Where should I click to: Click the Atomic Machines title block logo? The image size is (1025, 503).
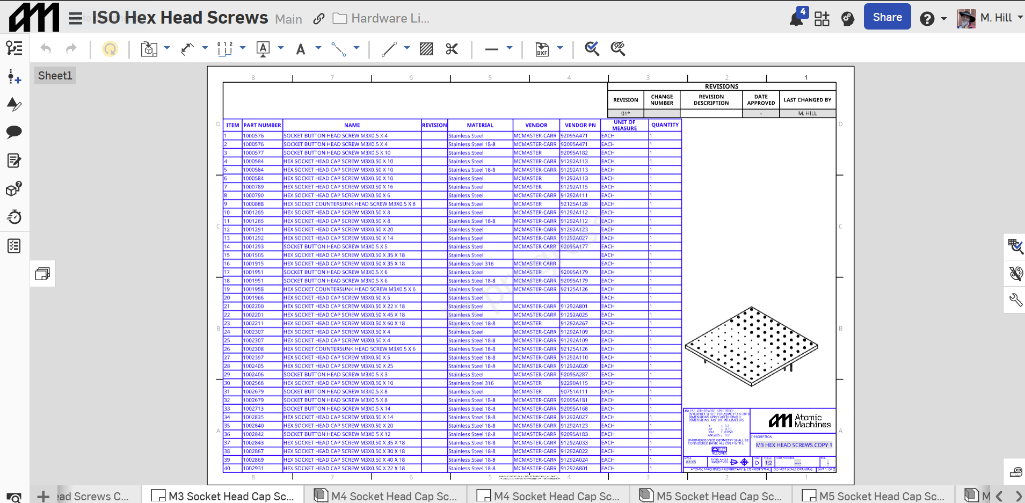[799, 421]
